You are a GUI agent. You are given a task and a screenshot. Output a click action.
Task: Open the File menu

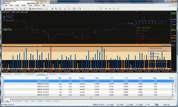click(x=6, y=5)
